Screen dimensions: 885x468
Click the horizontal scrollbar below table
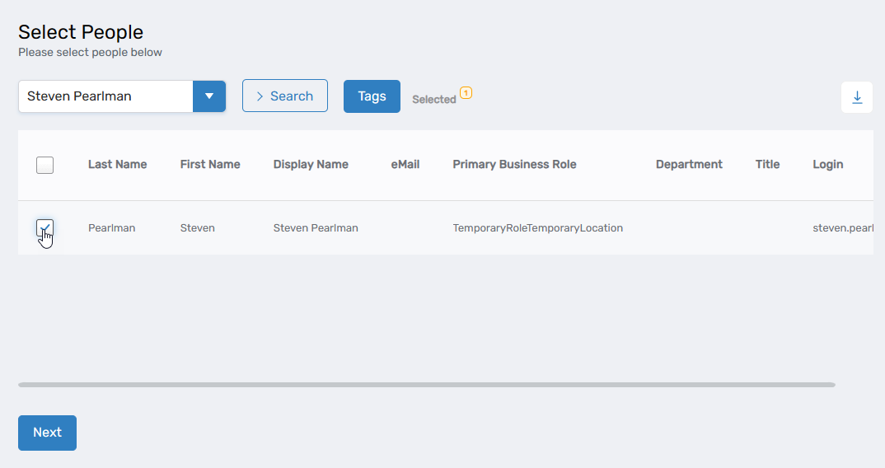(x=426, y=385)
